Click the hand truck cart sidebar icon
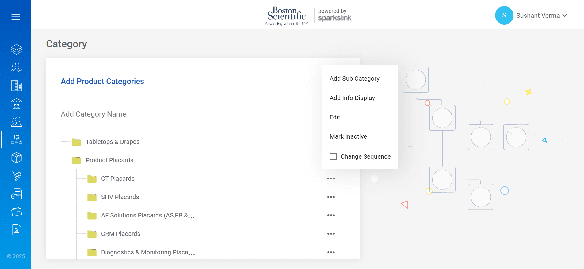Screen dimensions: 584x269 click(x=16, y=176)
